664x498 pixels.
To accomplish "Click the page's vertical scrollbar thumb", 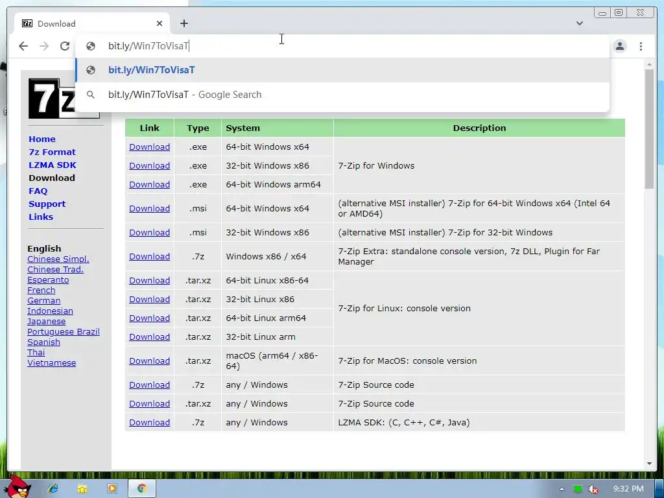I will pyautogui.click(x=649, y=129).
